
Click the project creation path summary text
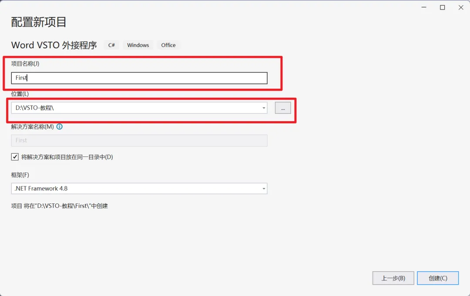(59, 206)
